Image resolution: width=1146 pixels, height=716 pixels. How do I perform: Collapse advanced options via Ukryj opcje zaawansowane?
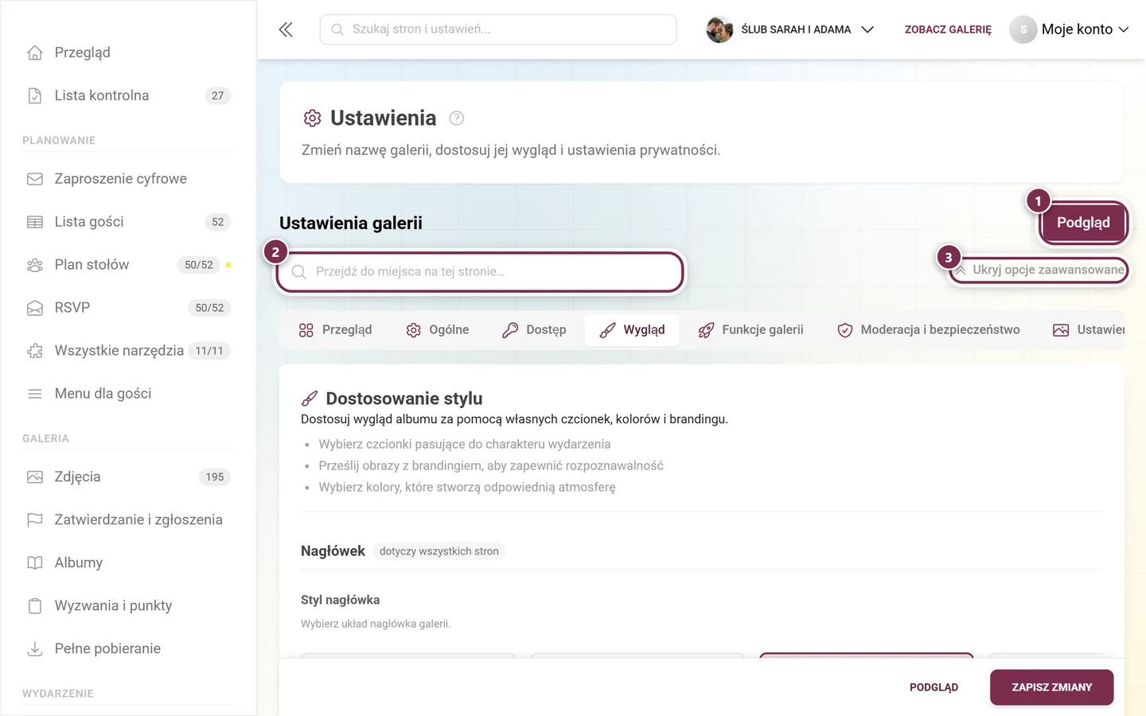[1039, 270]
